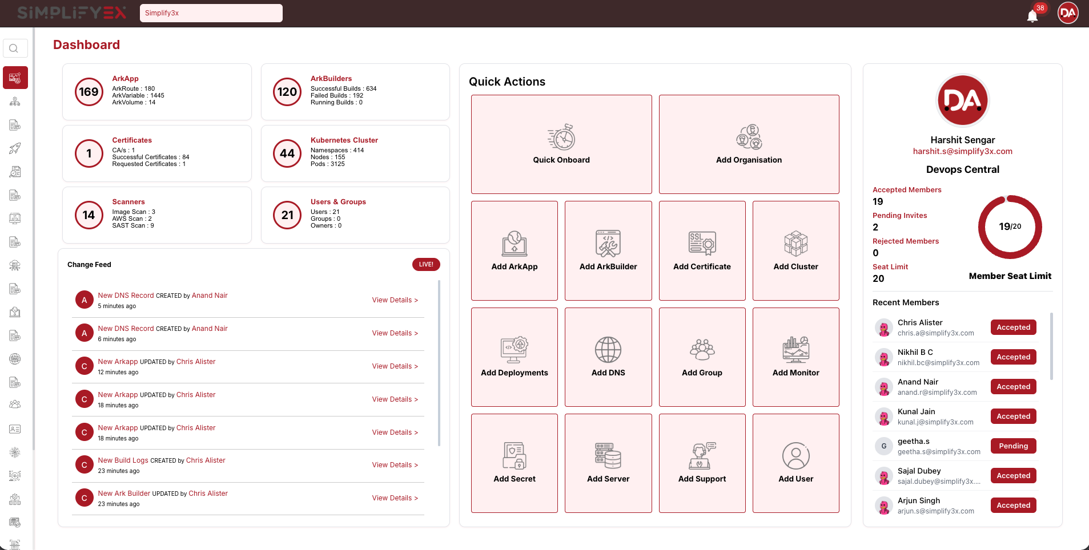
Task: Open the search icon in the sidebar
Action: point(15,48)
